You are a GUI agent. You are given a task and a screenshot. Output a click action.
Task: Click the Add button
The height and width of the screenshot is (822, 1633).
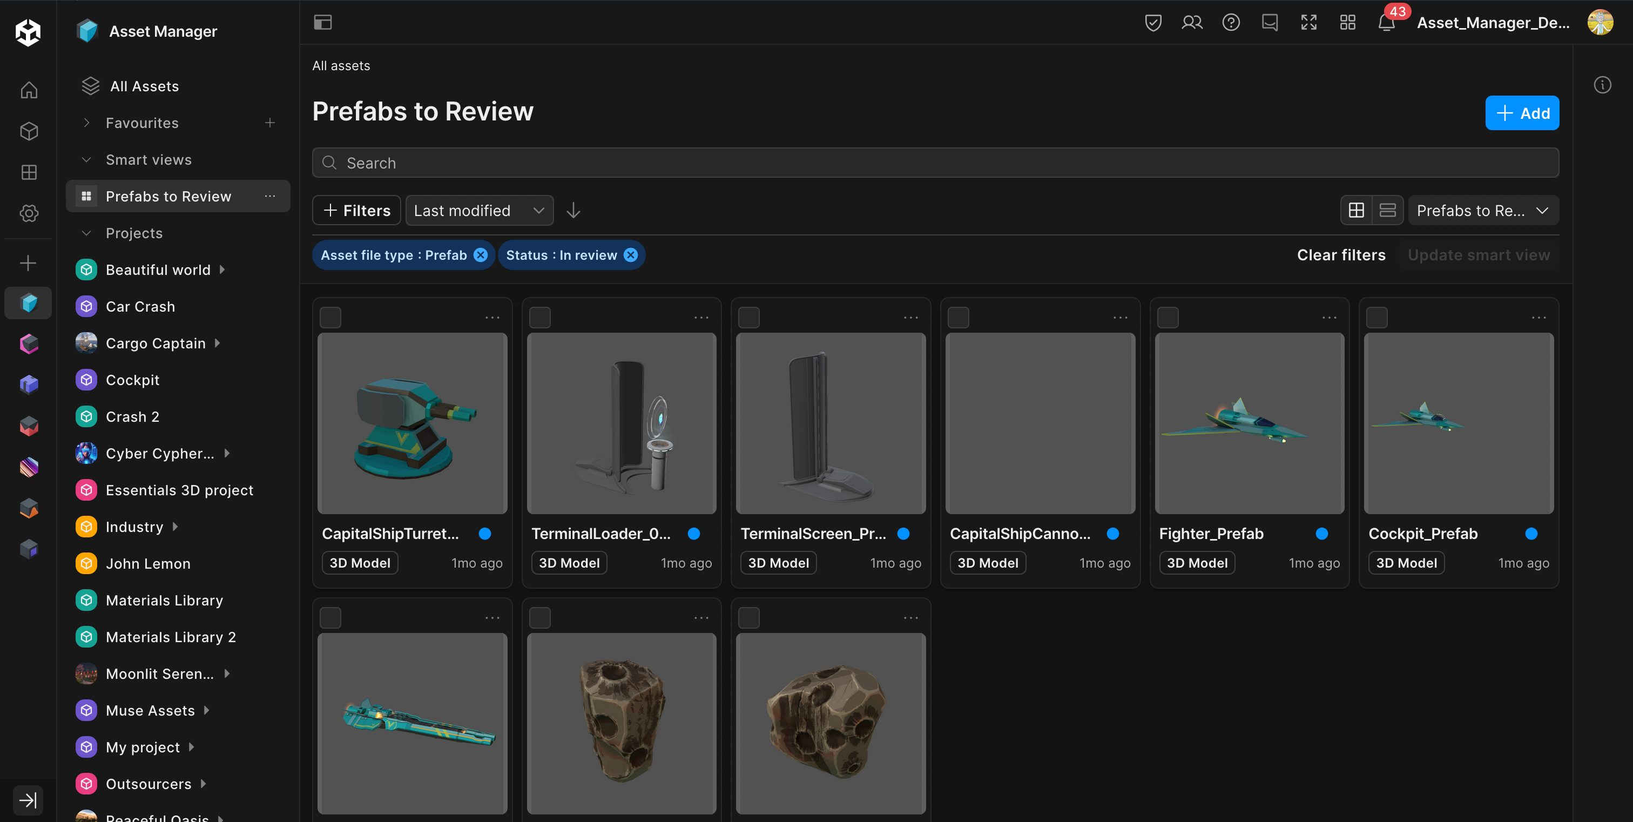click(x=1522, y=113)
